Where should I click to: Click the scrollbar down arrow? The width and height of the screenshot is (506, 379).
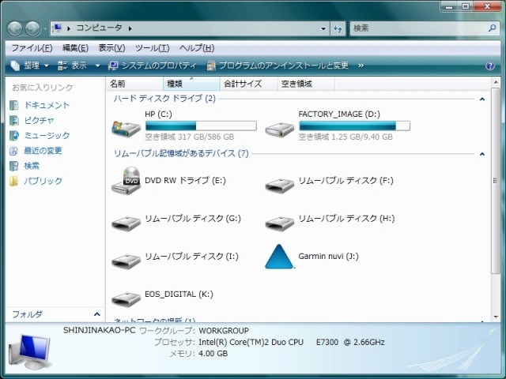point(496,317)
